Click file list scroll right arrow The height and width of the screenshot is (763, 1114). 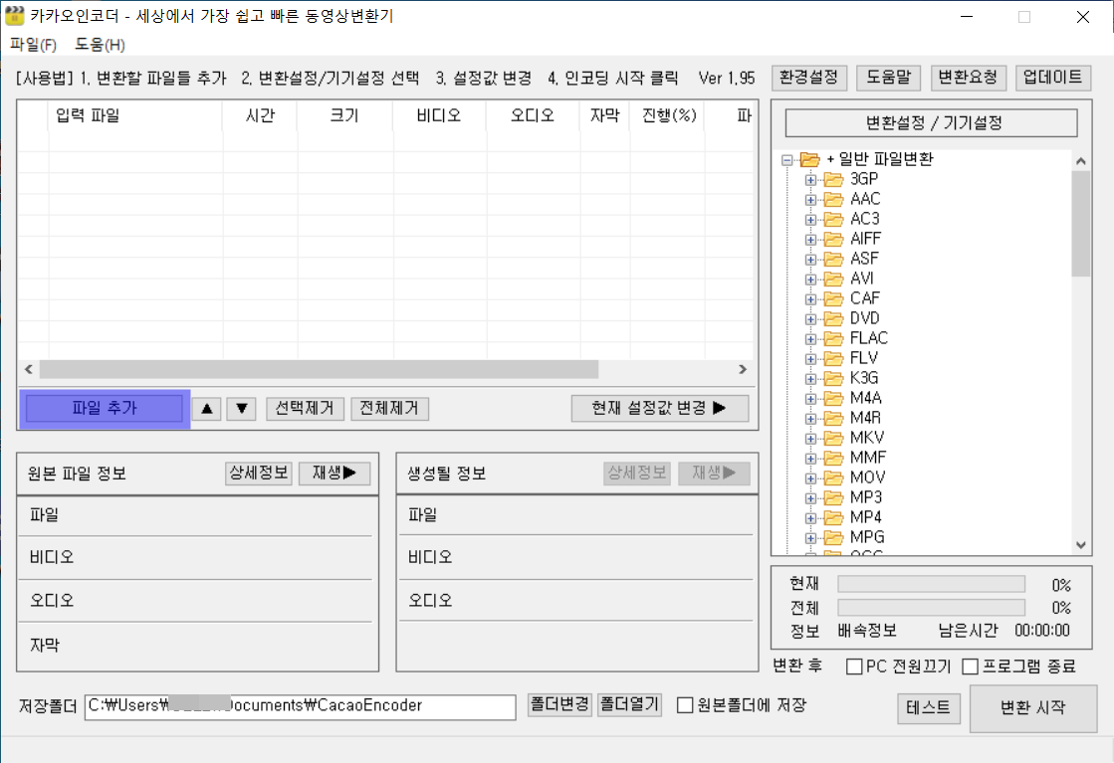click(x=743, y=369)
